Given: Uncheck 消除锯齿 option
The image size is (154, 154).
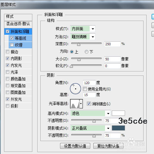Looking at the screenshot, I should [x=89, y=104].
